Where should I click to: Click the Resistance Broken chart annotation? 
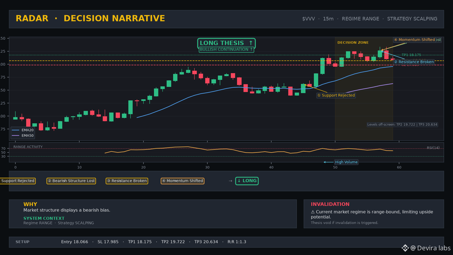click(x=414, y=62)
